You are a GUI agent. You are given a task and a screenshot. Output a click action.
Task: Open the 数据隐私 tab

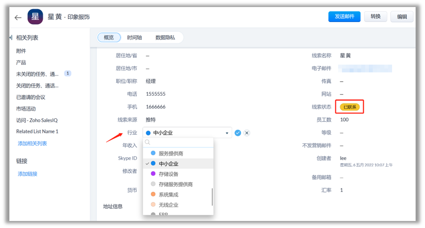(x=165, y=38)
